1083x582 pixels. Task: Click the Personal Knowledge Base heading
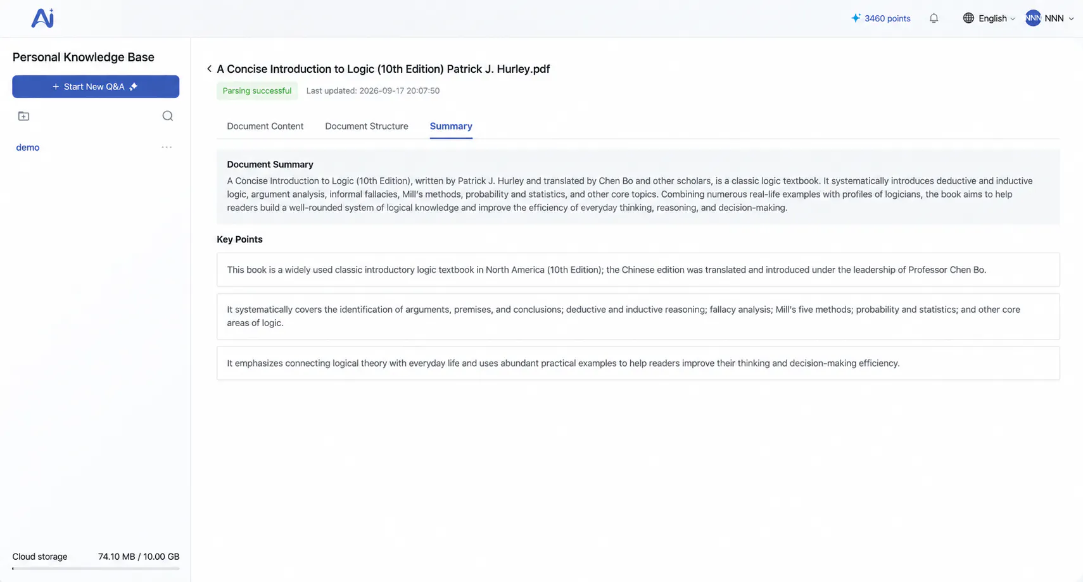coord(84,57)
